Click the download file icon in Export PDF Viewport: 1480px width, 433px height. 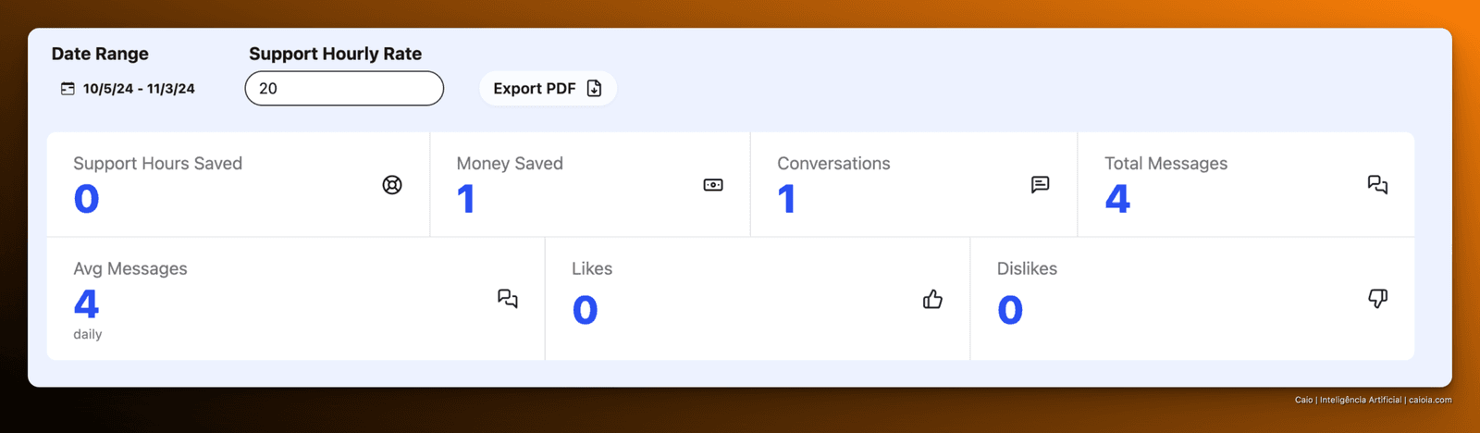tap(594, 89)
